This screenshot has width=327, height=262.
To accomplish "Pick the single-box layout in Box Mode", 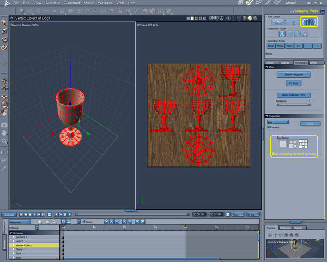I will 282,145.
